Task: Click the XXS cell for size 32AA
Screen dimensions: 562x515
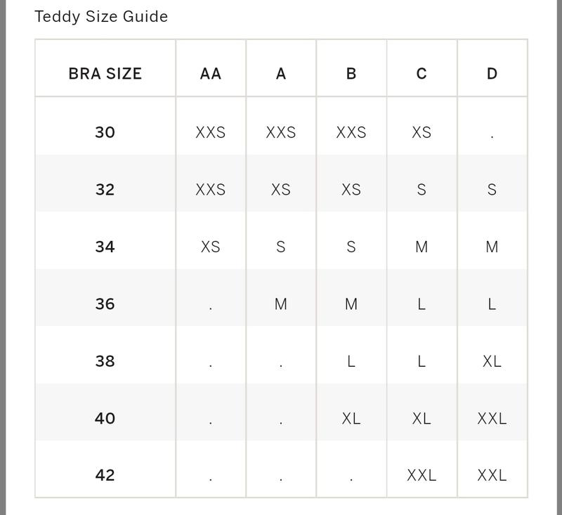Action: pos(211,190)
